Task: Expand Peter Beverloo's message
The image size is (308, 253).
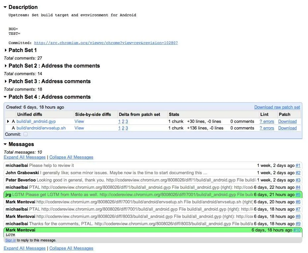Action: 153,180
